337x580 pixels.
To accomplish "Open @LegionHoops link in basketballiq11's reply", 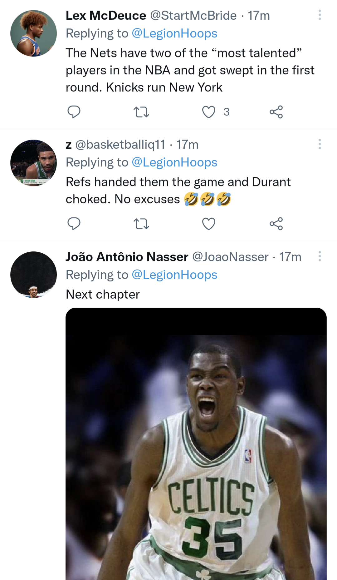I will click(174, 162).
